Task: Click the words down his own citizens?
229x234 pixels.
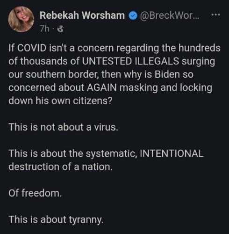Action: point(60,101)
